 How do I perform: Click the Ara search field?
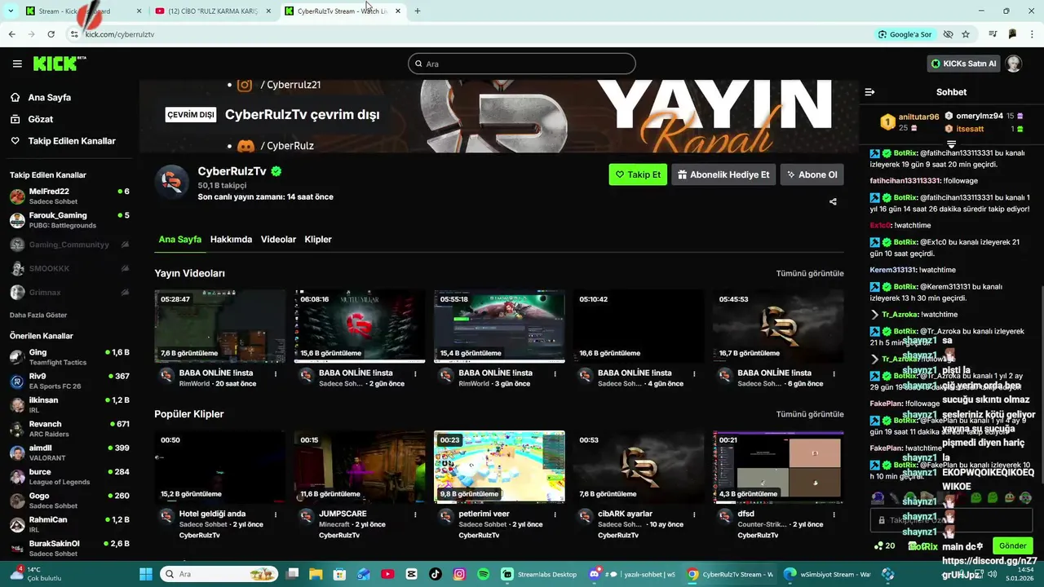point(522,64)
